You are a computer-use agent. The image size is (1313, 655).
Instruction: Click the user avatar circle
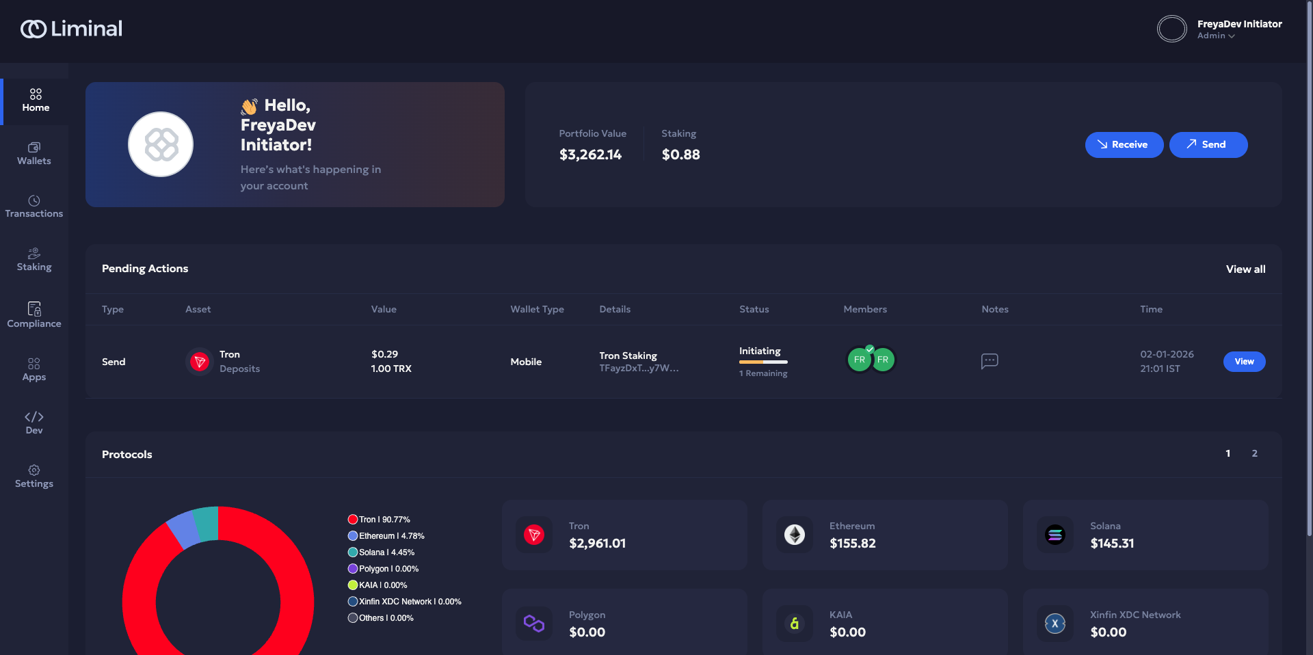tap(1171, 29)
